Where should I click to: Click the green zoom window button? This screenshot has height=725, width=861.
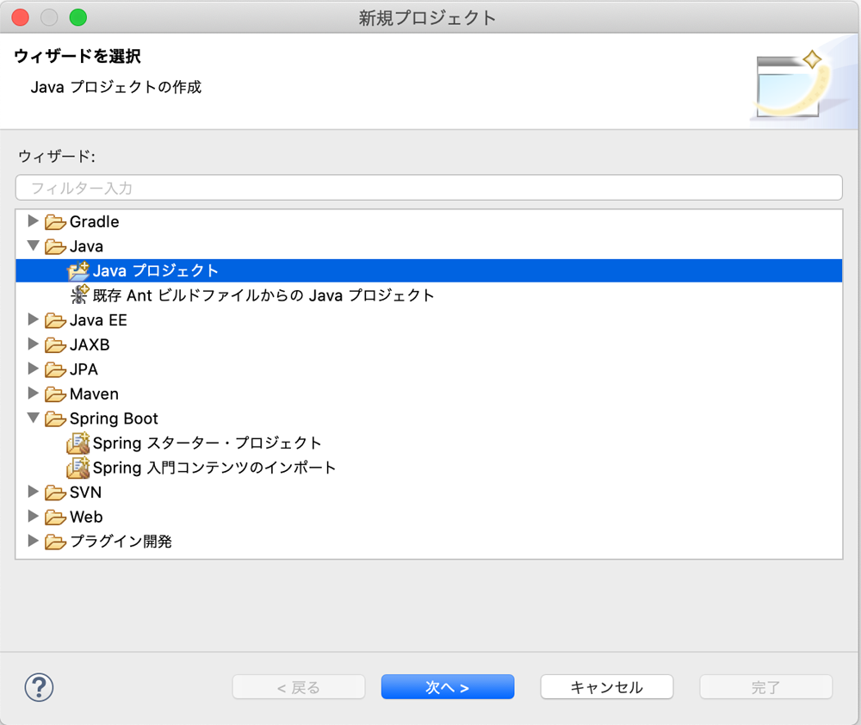pos(78,17)
